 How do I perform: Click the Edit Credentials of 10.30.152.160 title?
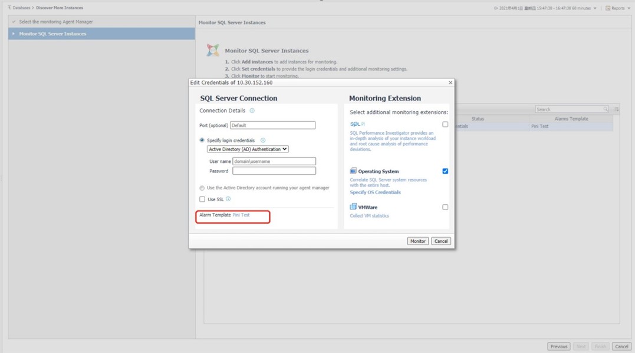point(231,82)
